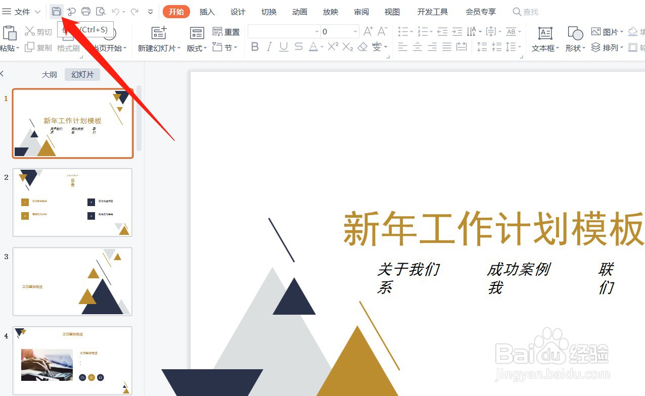Open the 放映 ribbon tab
The width and height of the screenshot is (645, 396).
coord(331,12)
